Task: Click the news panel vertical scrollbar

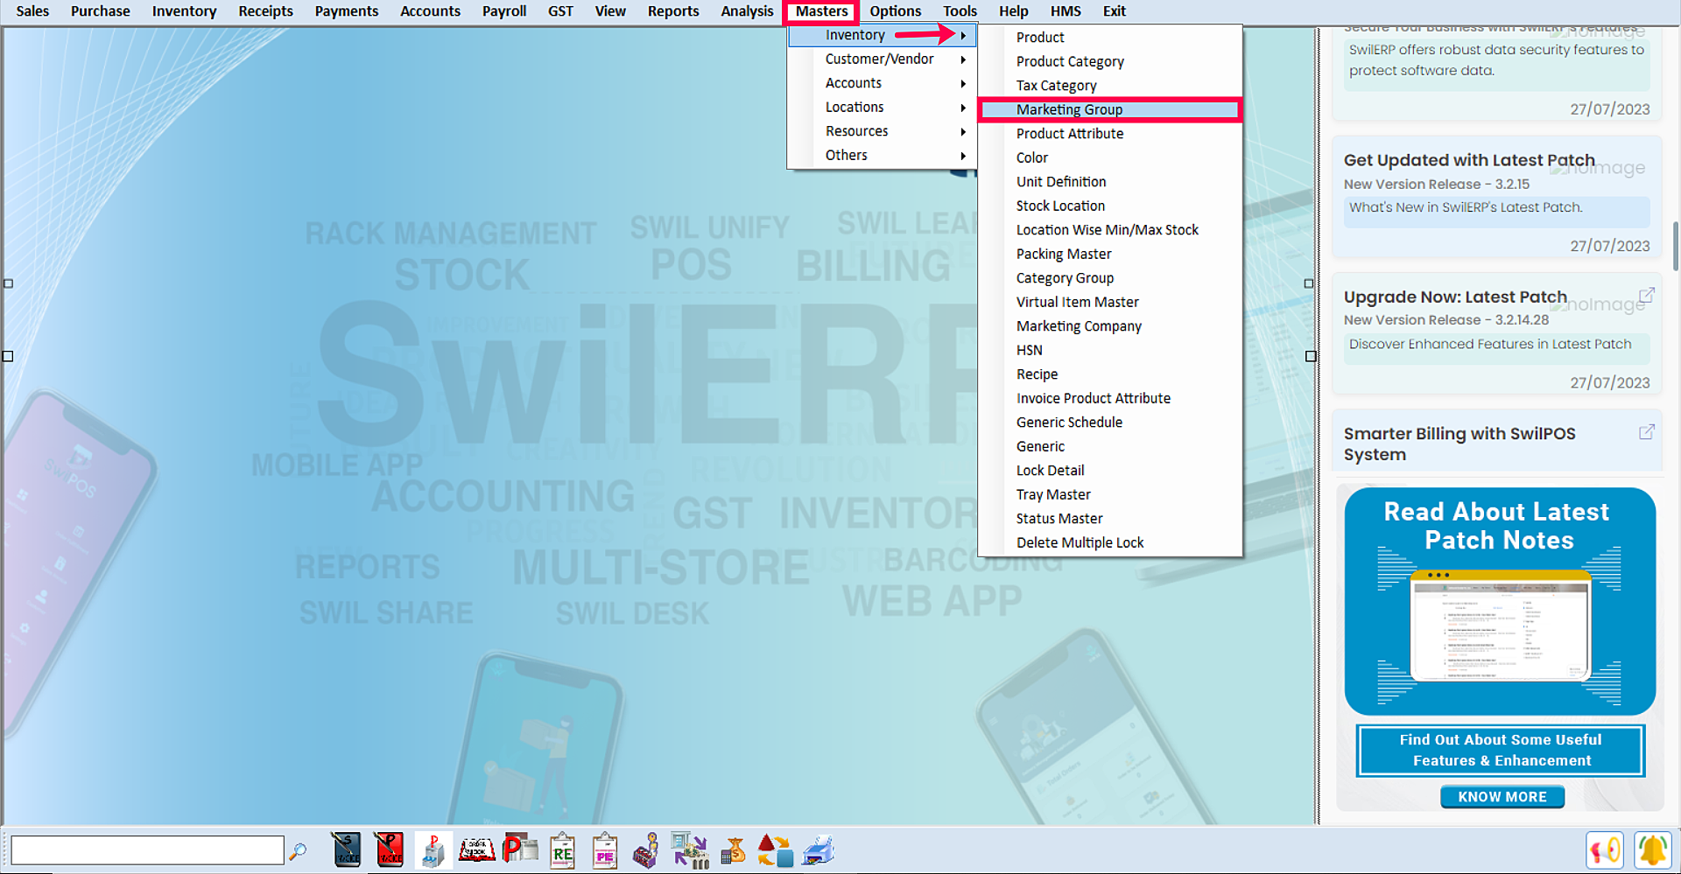Action: click(x=1675, y=247)
